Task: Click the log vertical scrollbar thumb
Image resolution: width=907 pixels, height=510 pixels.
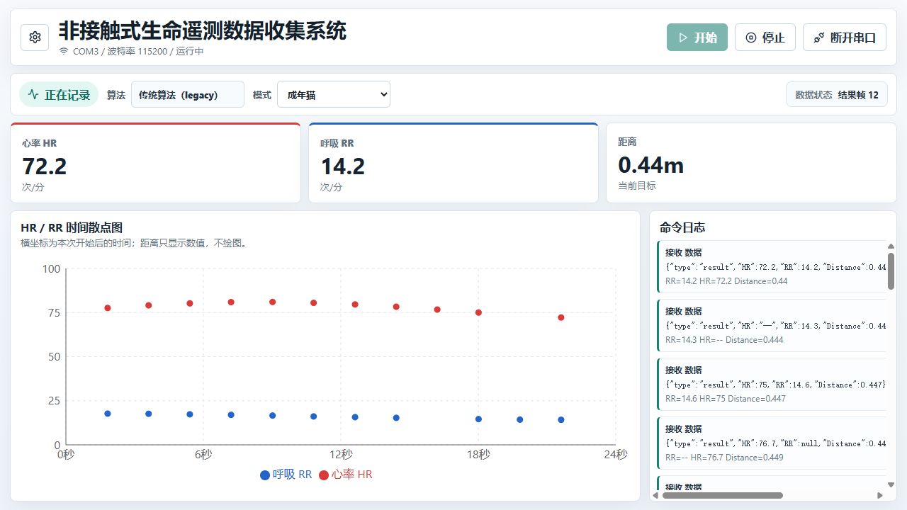Action: click(891, 271)
